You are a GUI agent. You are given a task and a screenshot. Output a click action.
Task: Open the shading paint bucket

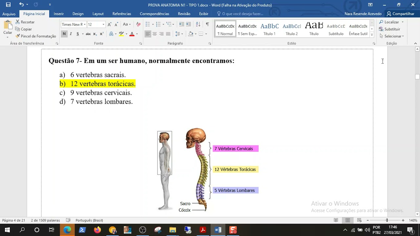click(x=191, y=34)
